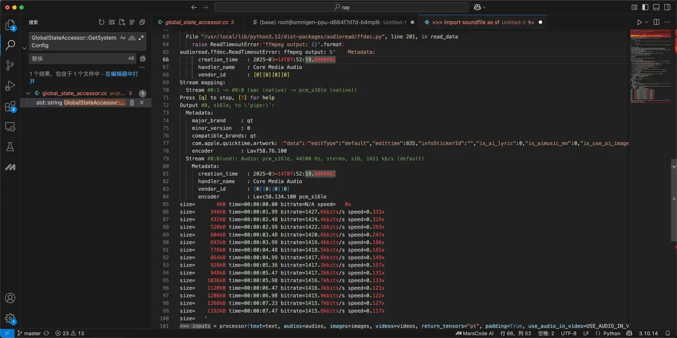The height and width of the screenshot is (338, 677).
Task: Change UTF-8 file encoding
Action: point(569,333)
